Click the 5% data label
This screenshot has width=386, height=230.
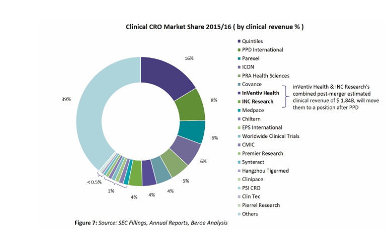point(186,181)
